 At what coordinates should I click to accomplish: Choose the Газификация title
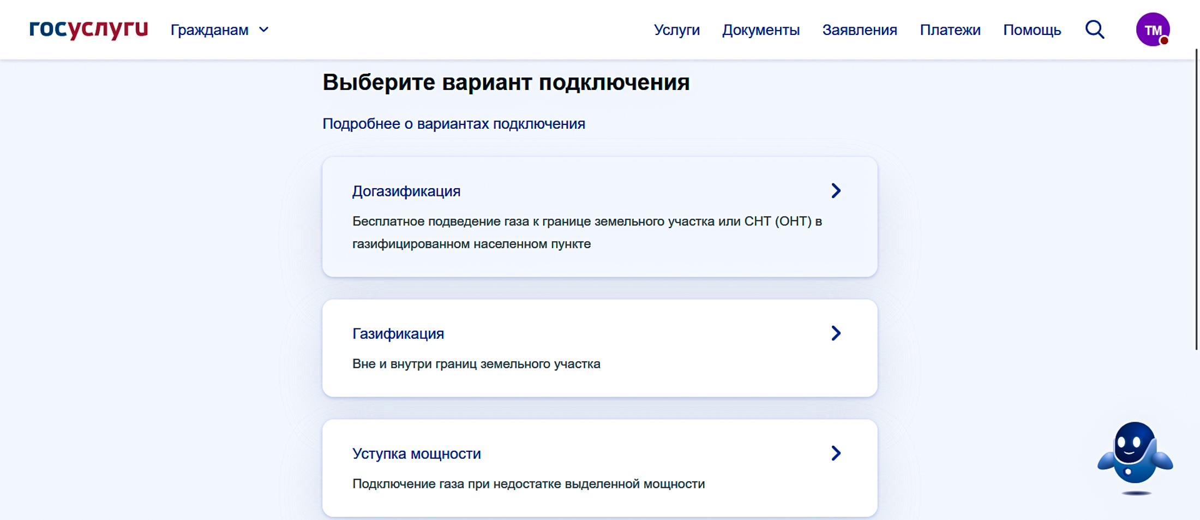(x=398, y=333)
